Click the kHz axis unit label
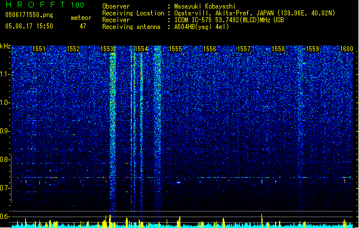 [5, 46]
